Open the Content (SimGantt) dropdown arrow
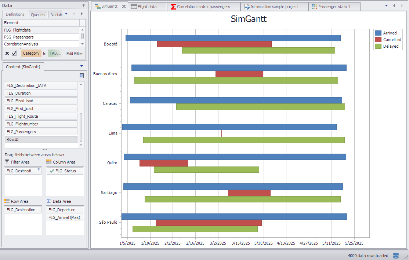The height and width of the screenshot is (260, 409). tap(82, 66)
